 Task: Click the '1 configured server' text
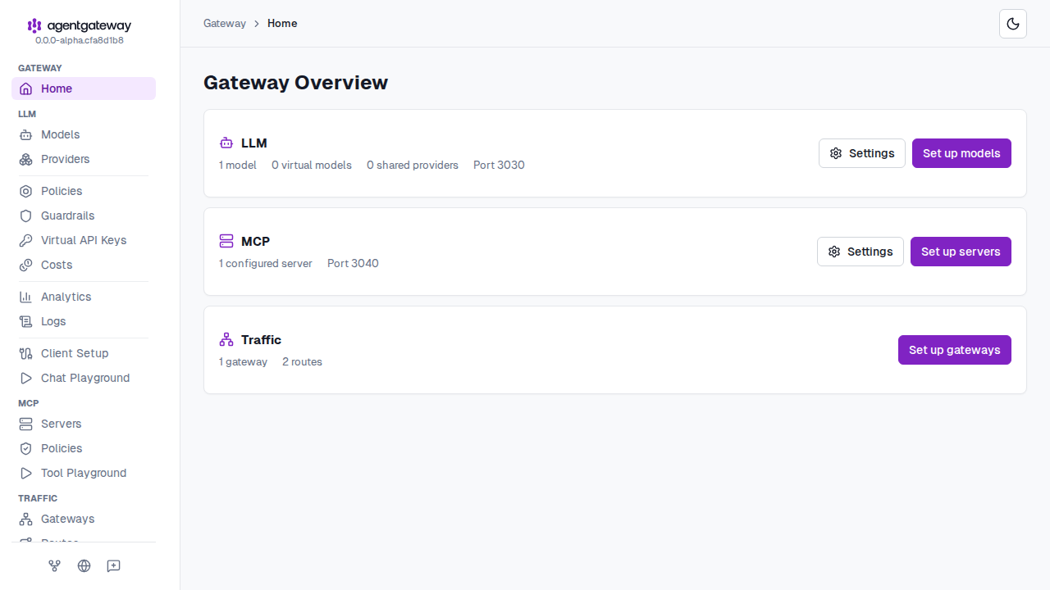(x=266, y=264)
